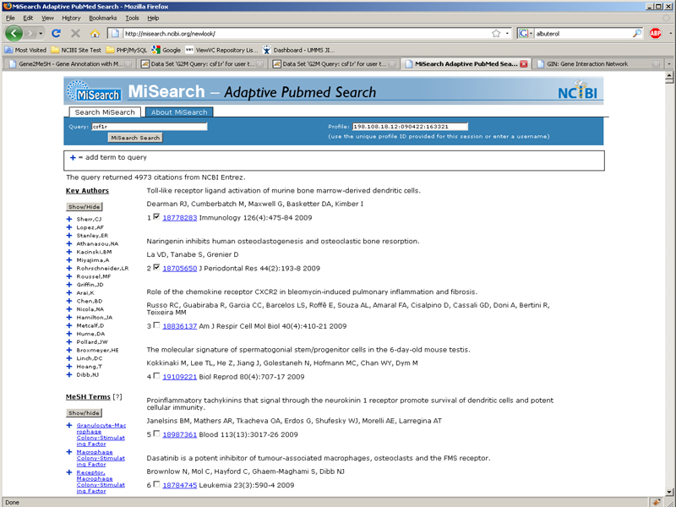The width and height of the screenshot is (676, 507).
Task: Add author Chen,BD via plus icon
Action: click(x=69, y=301)
